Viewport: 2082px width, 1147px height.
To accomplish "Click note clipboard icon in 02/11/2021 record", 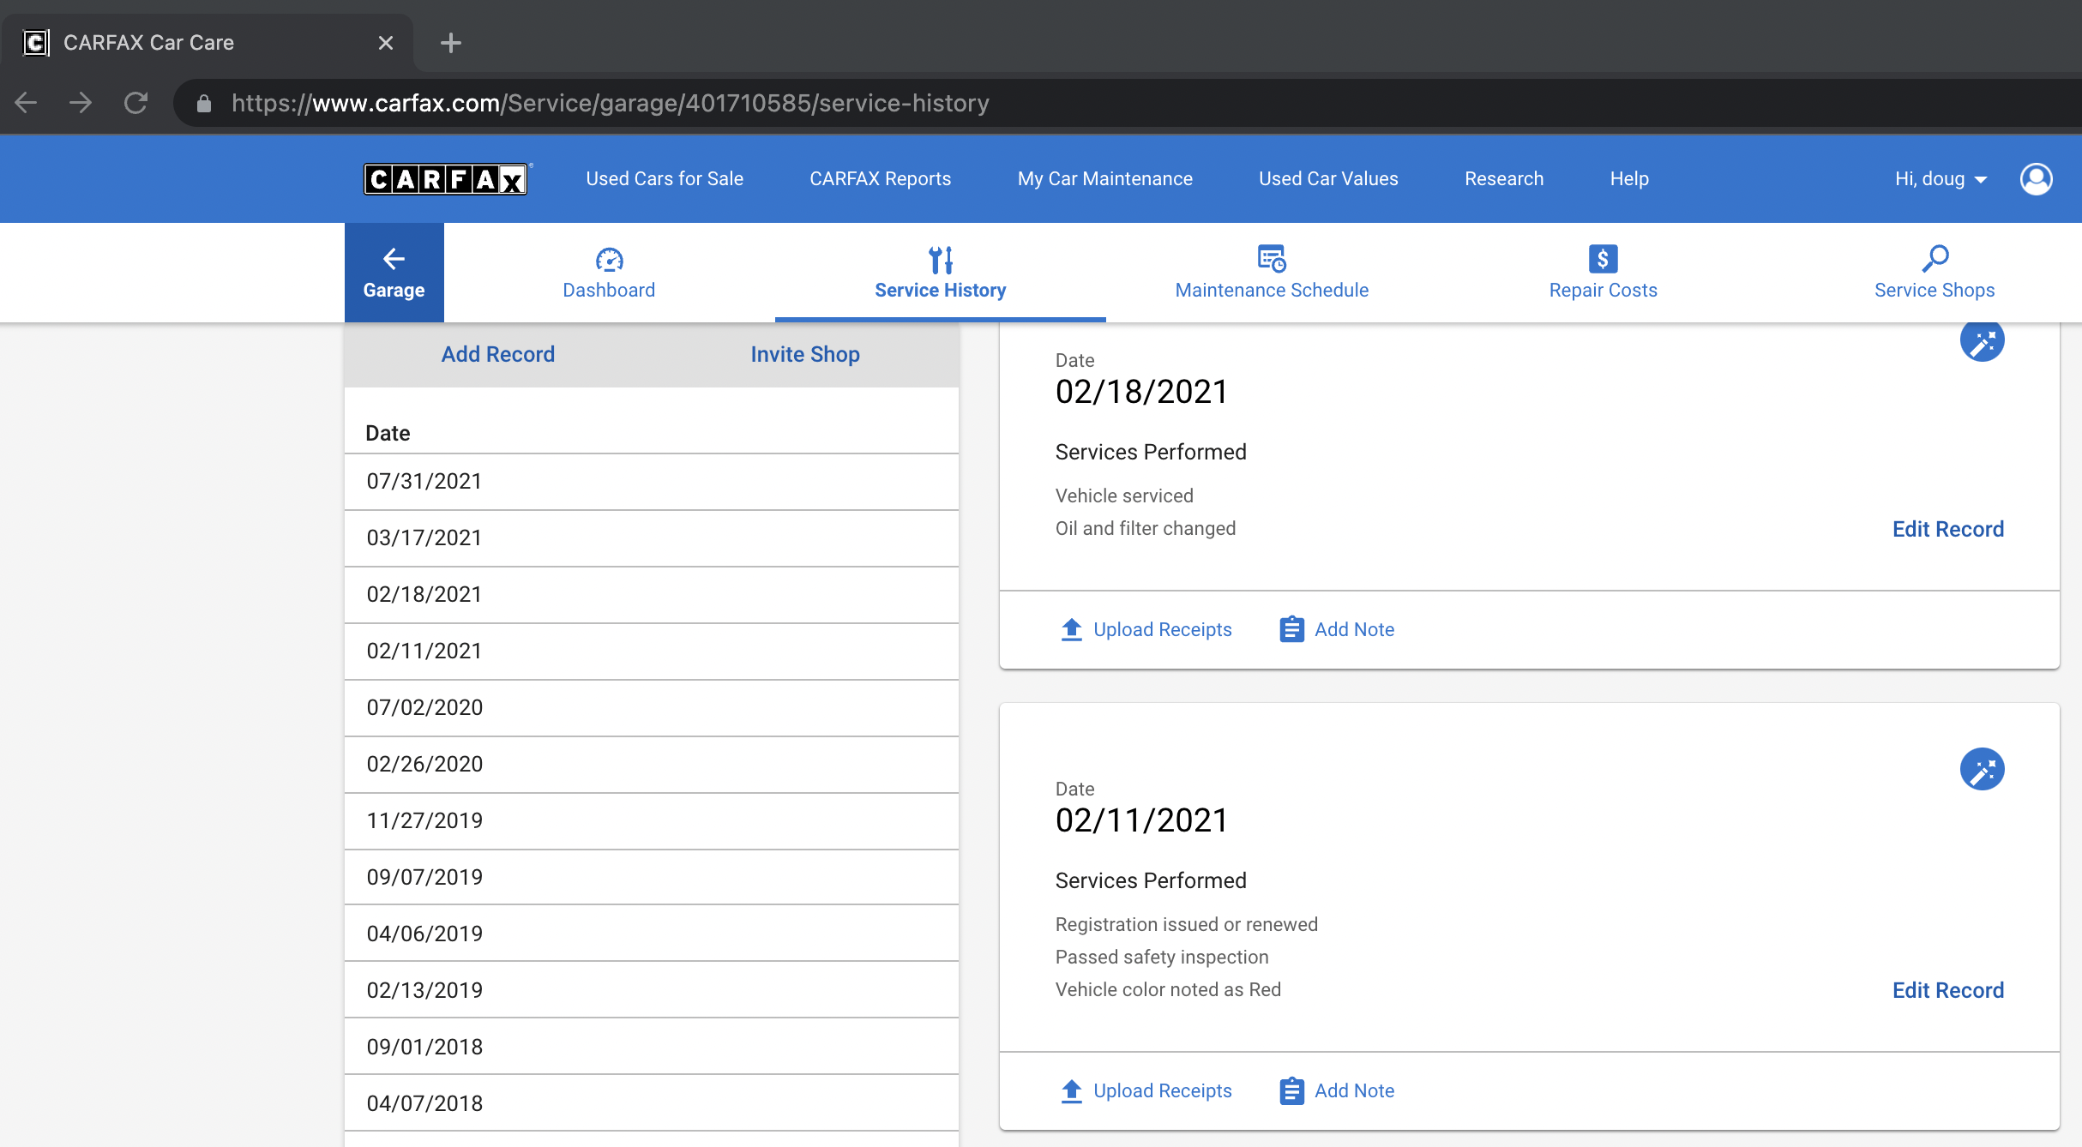I will tap(1291, 1090).
